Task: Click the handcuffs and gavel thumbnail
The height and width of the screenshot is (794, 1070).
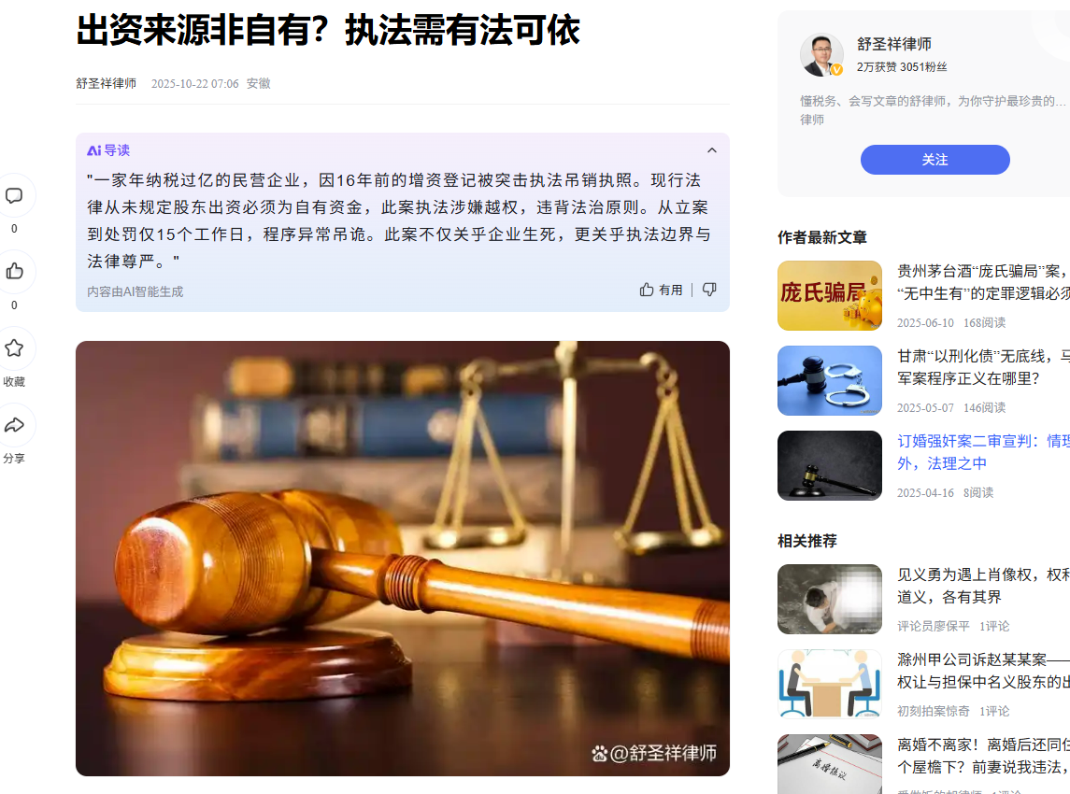Action: [830, 380]
